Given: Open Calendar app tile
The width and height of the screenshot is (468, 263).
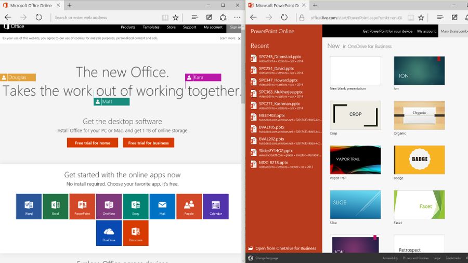Looking at the screenshot, I should point(216,206).
